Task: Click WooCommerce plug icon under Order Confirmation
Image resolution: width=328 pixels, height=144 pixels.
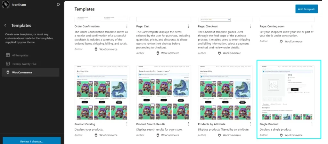Action: [x=96, y=49]
